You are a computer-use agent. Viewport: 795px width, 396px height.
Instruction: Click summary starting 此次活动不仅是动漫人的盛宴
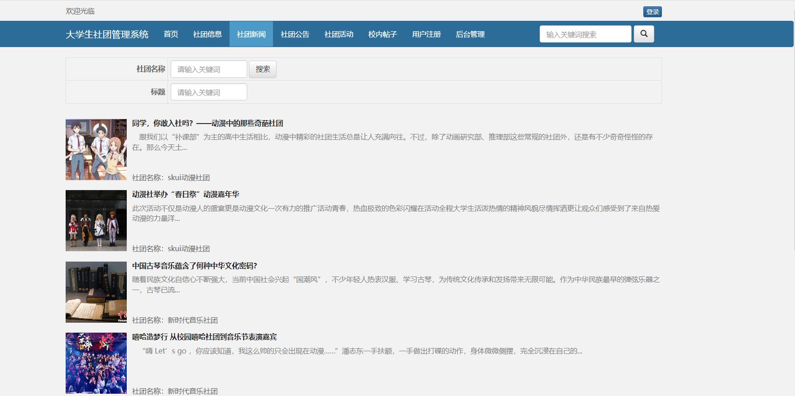[396, 213]
